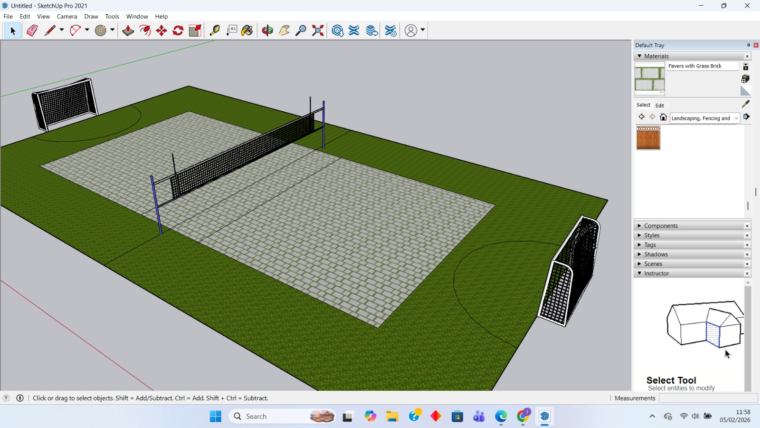Click the materials home button
760x428 pixels.
click(664, 117)
